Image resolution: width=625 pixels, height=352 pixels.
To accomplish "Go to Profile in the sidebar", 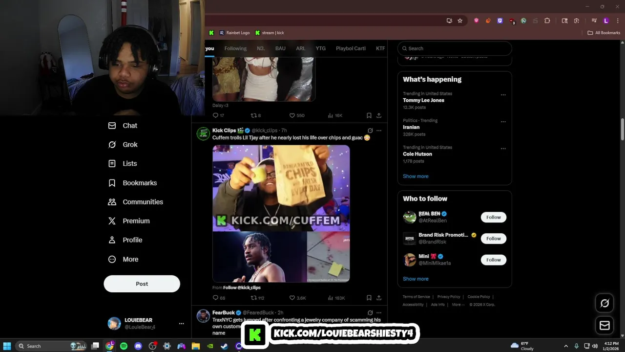I will 125,240.
